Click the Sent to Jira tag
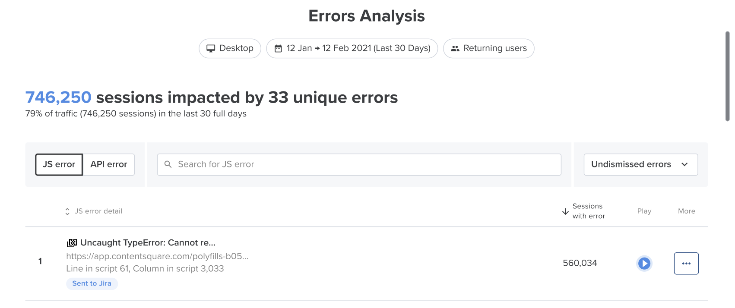 pos(92,283)
